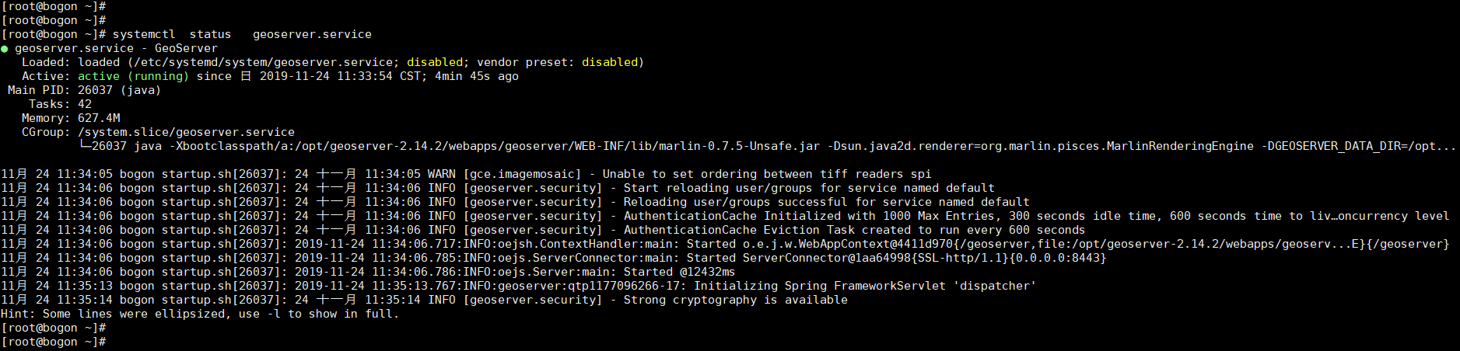
Task: Click the CGroup /system.slice/geoserver.service path
Action: point(186,132)
